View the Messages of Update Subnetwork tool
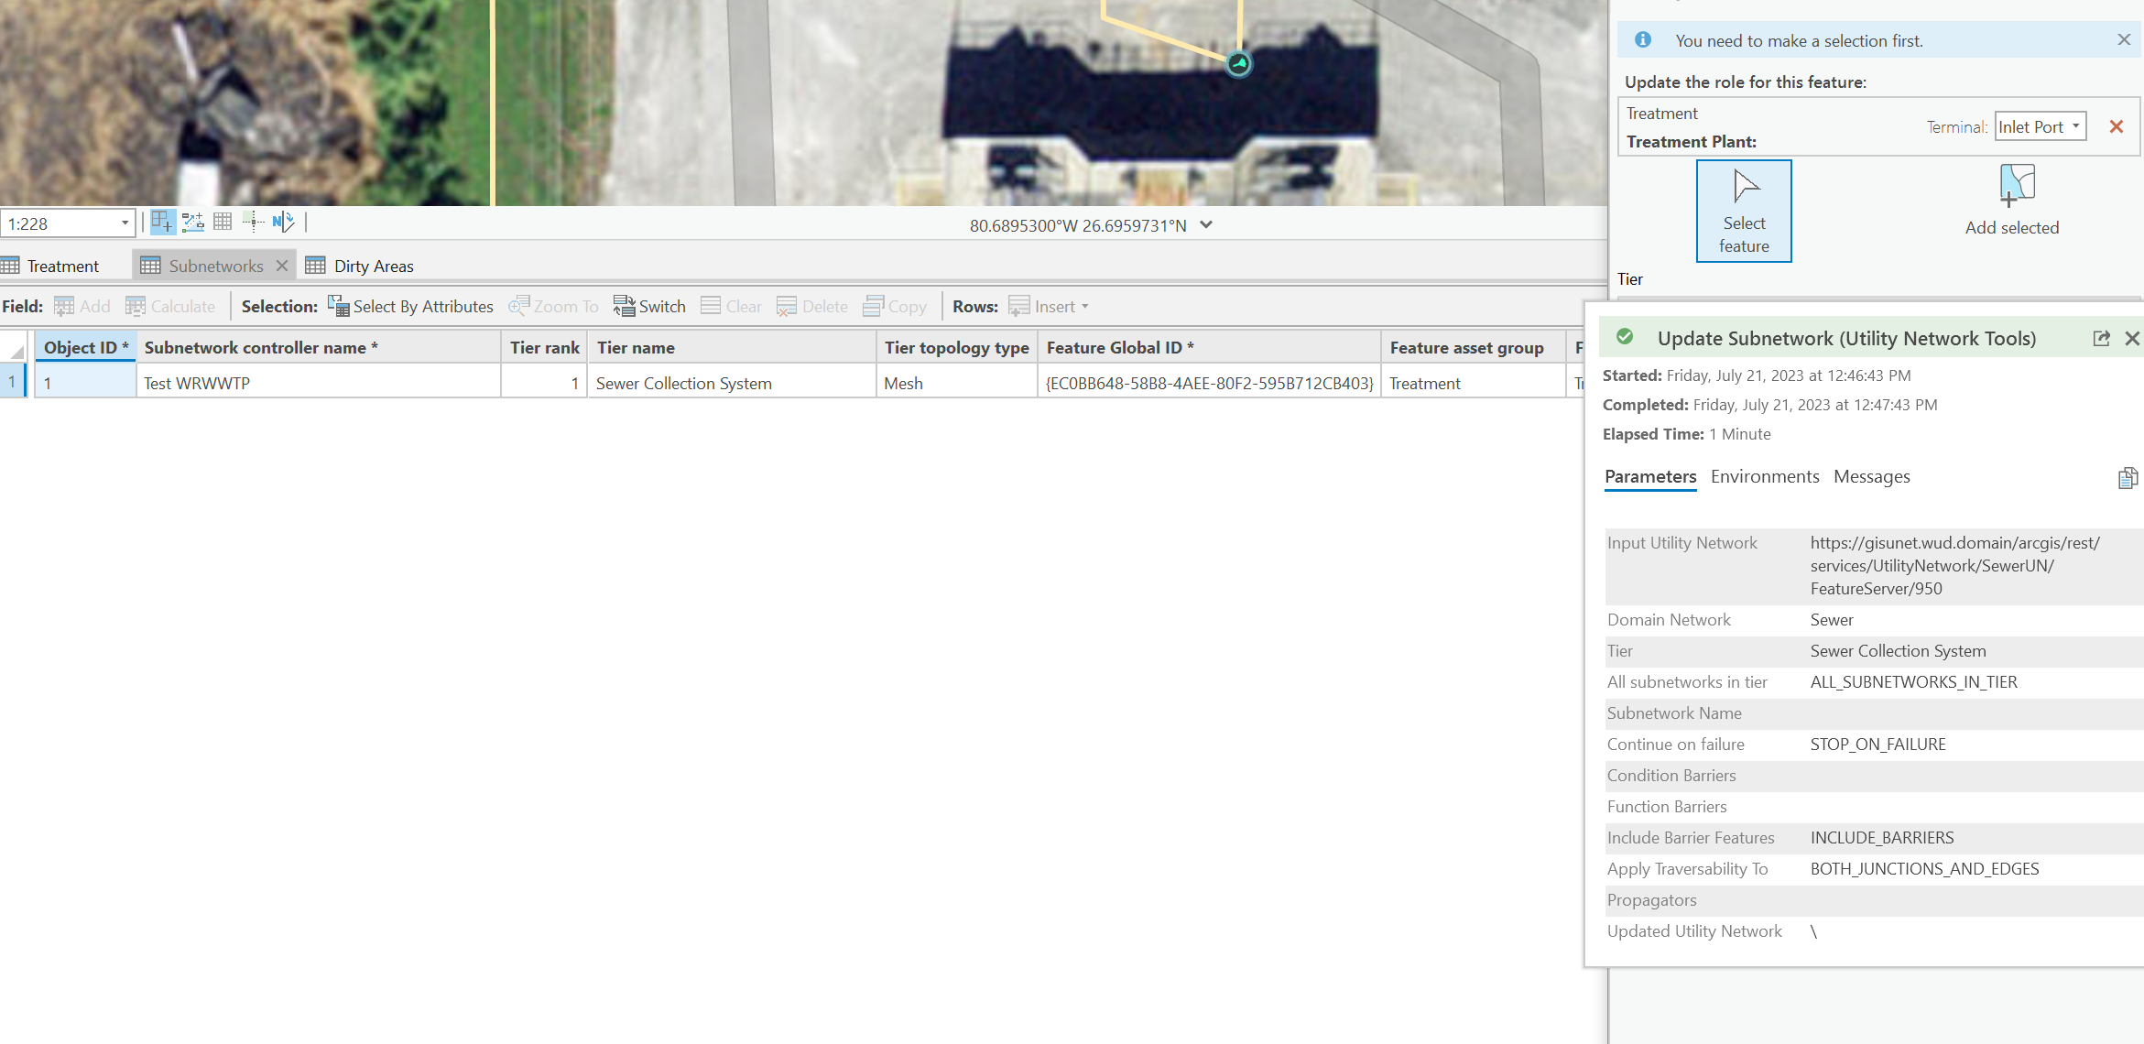Screen dimensions: 2144x1044 pyautogui.click(x=1871, y=476)
